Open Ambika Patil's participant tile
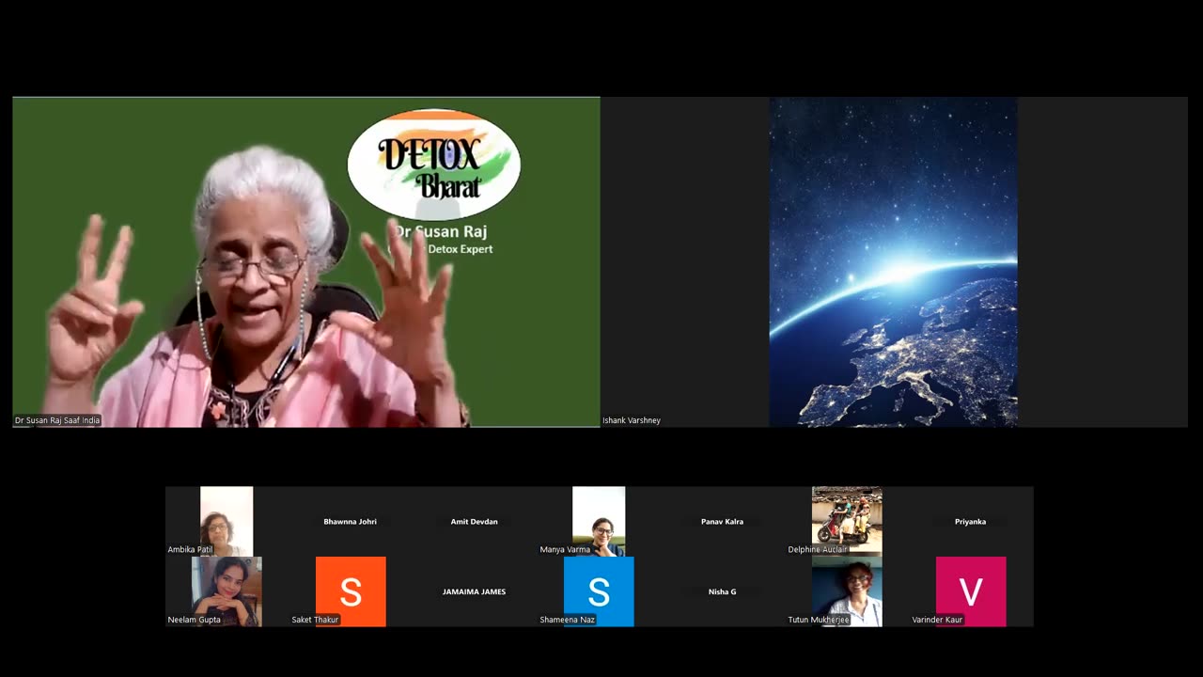The image size is (1203, 677). (227, 521)
